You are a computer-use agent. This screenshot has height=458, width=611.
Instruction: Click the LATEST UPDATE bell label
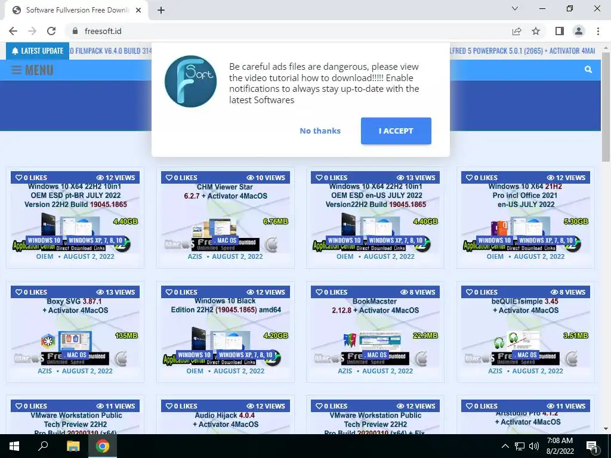[38, 51]
